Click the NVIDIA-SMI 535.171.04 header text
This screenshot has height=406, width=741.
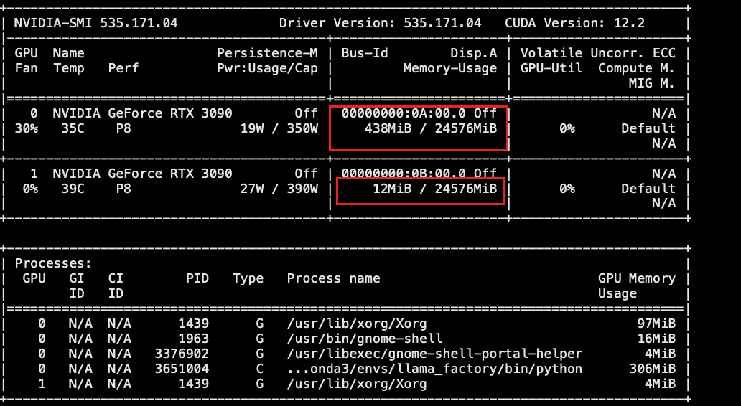[x=95, y=23]
